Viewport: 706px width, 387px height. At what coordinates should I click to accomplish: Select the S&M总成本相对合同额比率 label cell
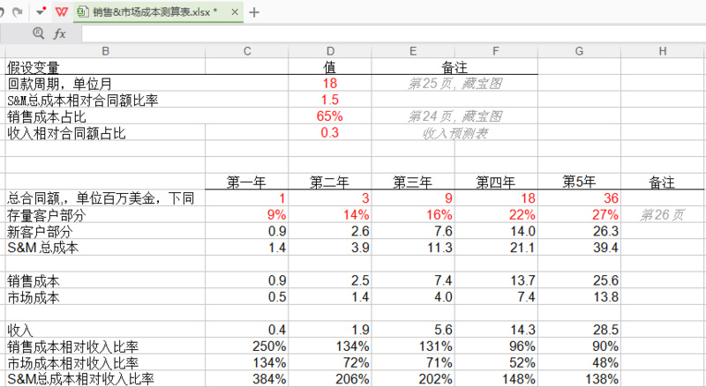[x=105, y=100]
